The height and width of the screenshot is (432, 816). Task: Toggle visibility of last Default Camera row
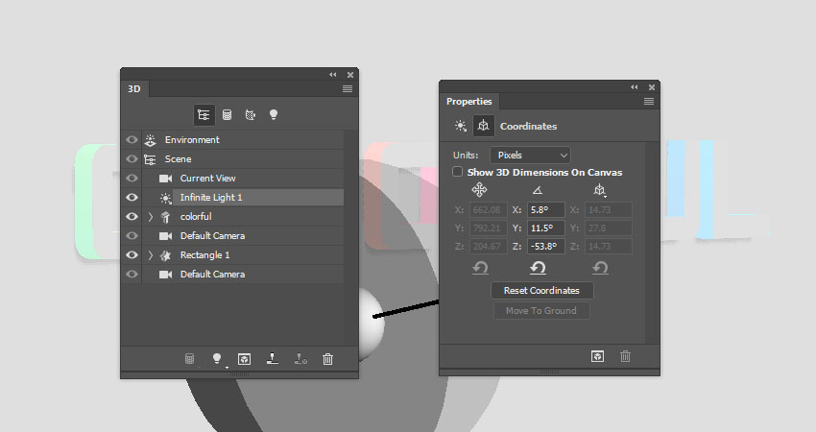coord(132,275)
